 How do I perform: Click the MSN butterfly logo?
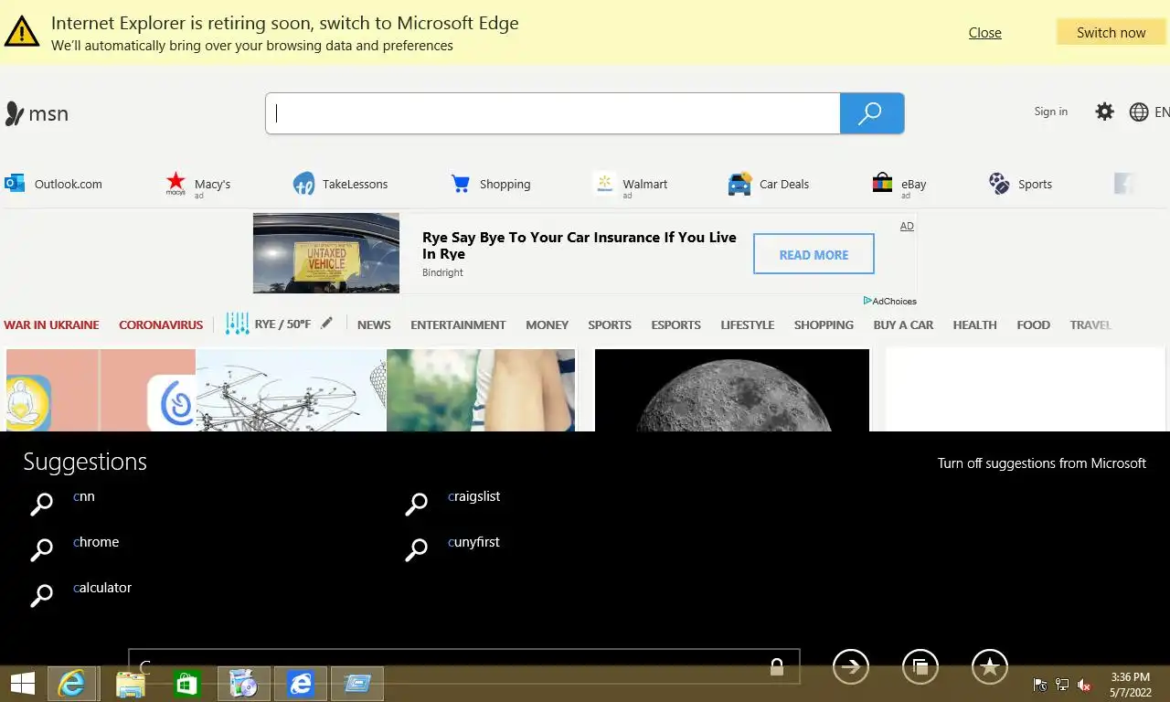coord(14,113)
